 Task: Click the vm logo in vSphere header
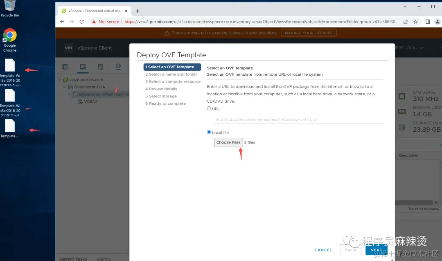[68, 47]
